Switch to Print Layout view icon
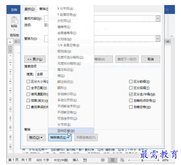This screenshot has height=165, width=181. coord(113,160)
